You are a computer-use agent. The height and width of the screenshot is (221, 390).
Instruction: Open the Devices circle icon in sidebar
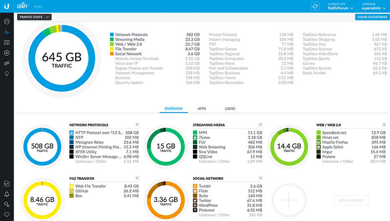point(7,53)
